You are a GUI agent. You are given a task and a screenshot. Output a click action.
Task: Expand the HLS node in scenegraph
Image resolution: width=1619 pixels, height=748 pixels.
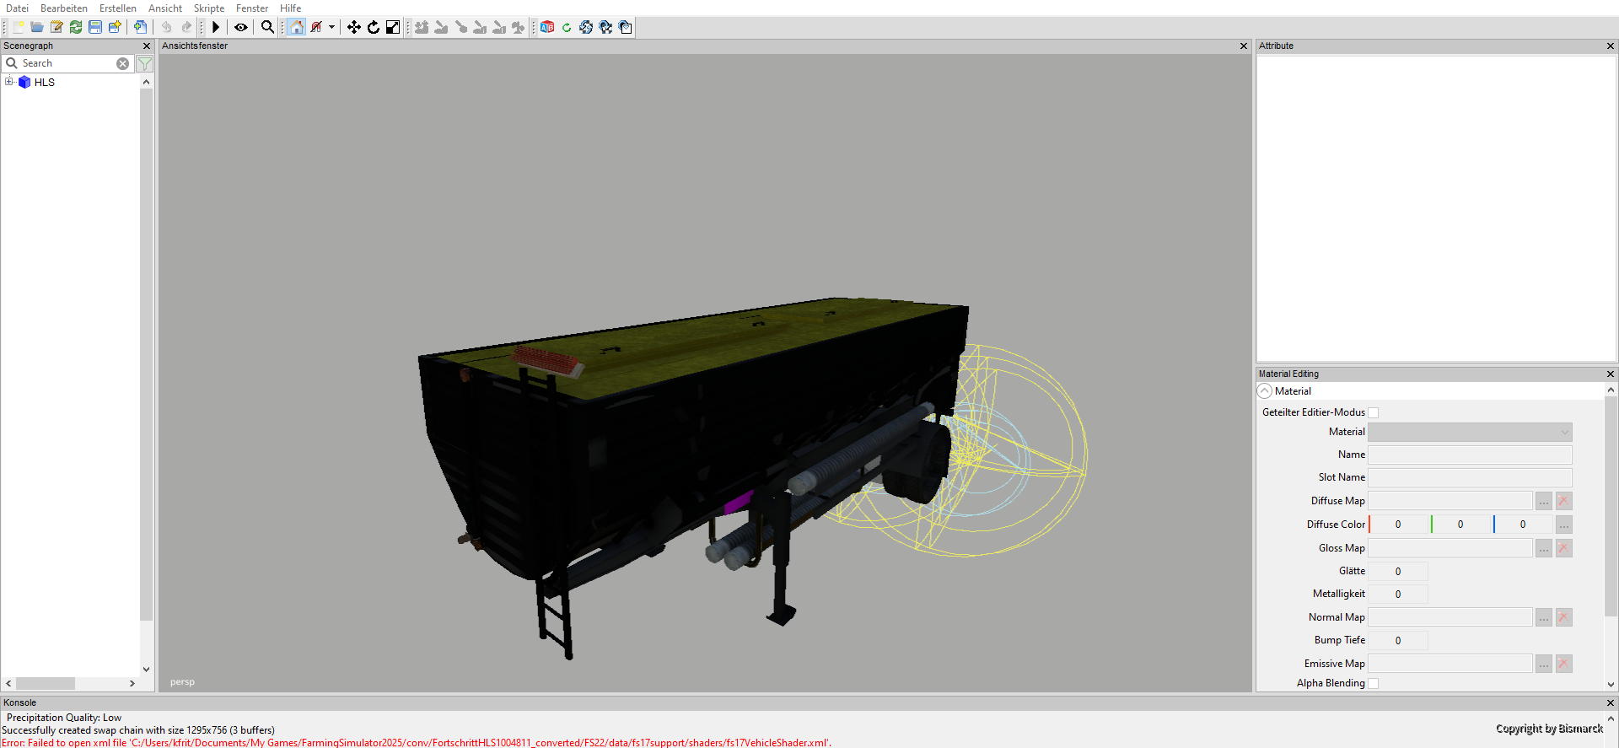[9, 82]
